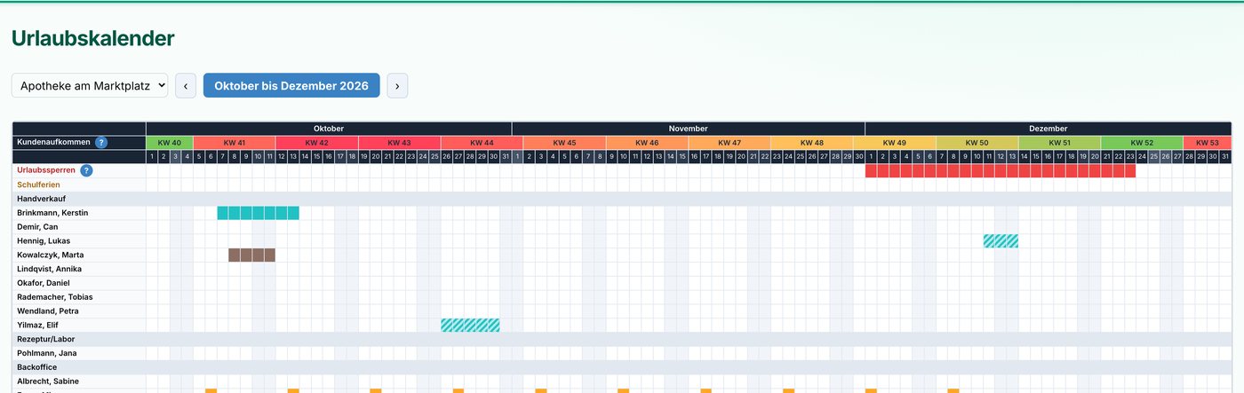Click the Backoffice group row

[x=622, y=367]
